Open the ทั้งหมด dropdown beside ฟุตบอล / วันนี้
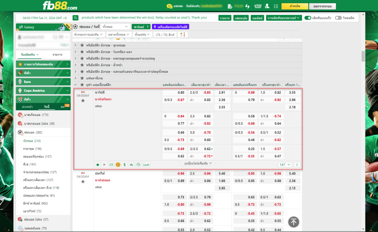Image resolution: width=378 pixels, height=232 pixels. pyautogui.click(x=115, y=27)
